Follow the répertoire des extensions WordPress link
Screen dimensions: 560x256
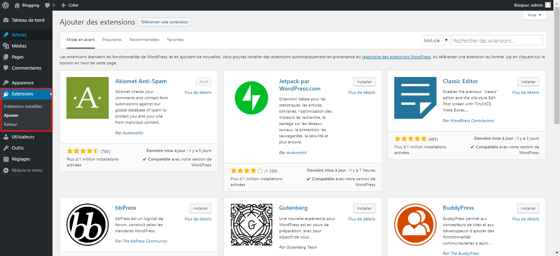point(396,57)
